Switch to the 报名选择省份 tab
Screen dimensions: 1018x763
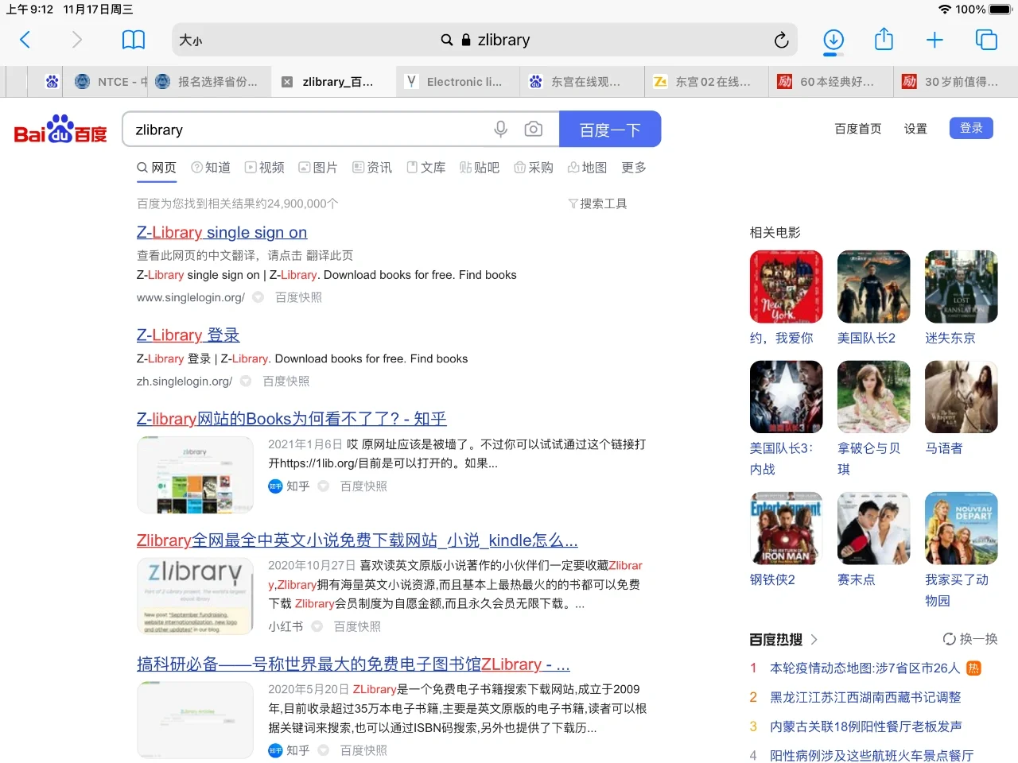[208, 82]
